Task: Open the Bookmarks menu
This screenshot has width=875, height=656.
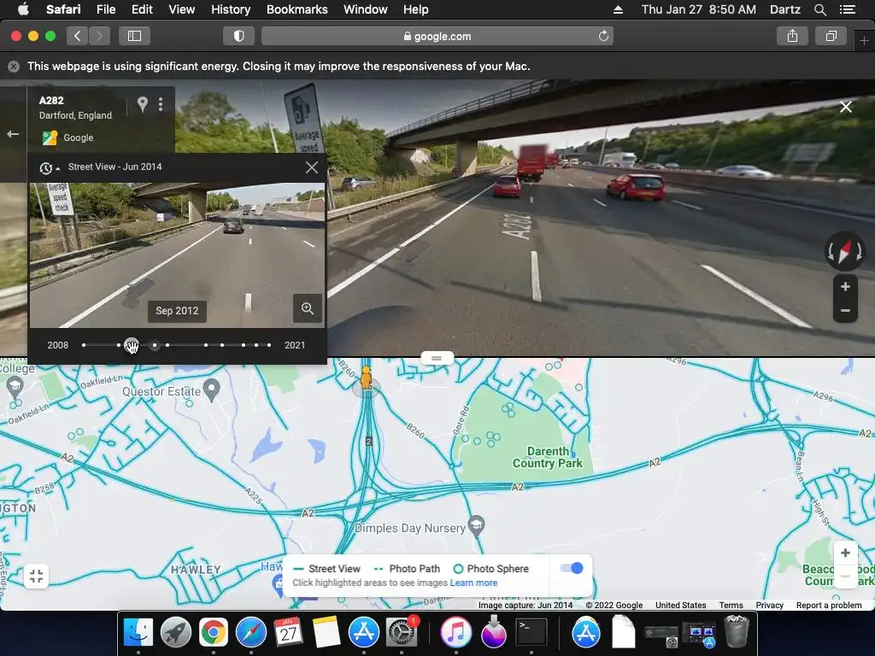Action: point(297,9)
